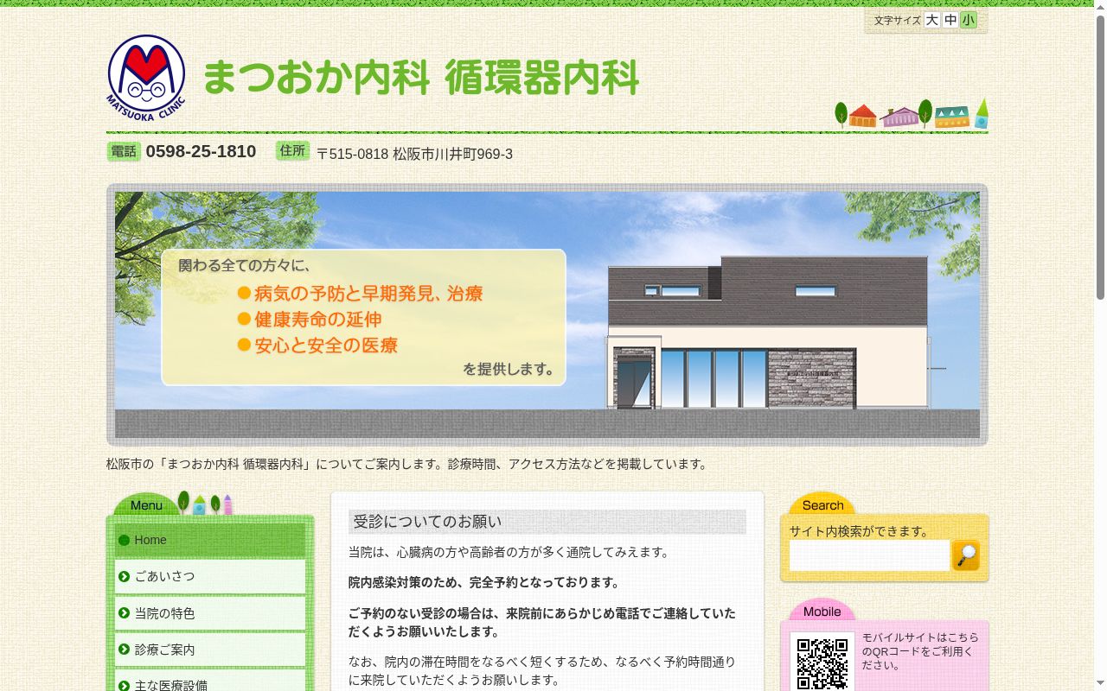Screen dimensions: 1107x691
Task: Open the 主な医療設備 menu item
Action: pyautogui.click(x=210, y=681)
